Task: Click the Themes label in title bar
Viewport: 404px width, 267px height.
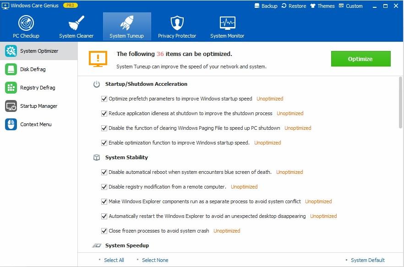Action: coord(326,6)
